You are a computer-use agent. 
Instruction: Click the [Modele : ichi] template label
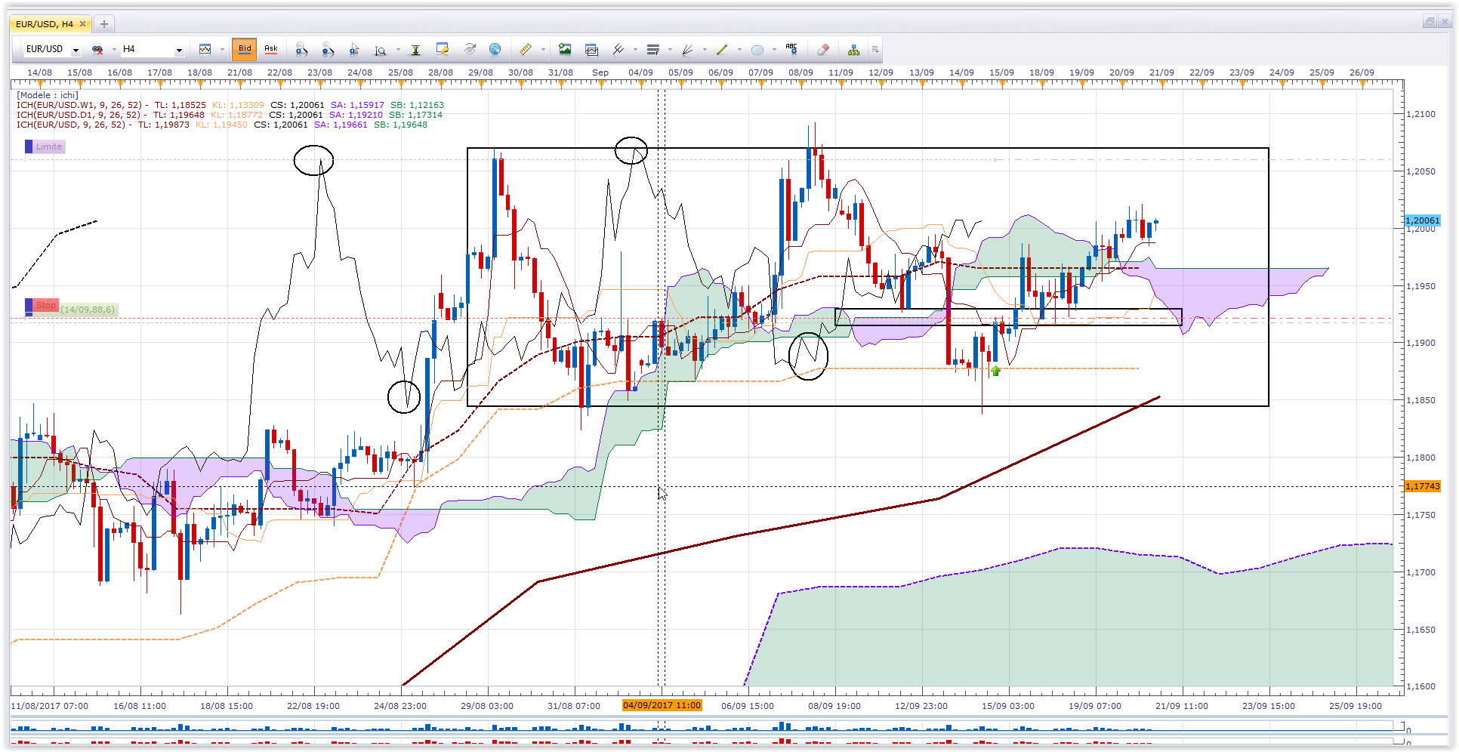click(48, 95)
